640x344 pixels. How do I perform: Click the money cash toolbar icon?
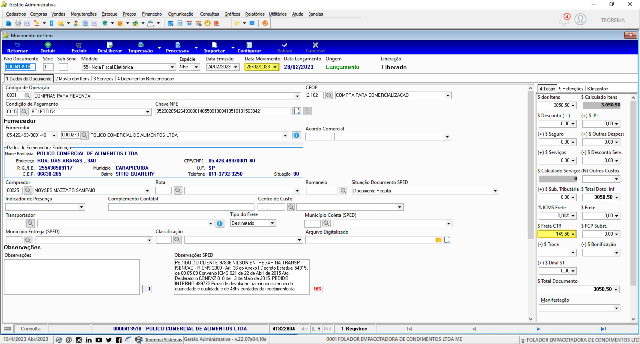tap(136, 23)
